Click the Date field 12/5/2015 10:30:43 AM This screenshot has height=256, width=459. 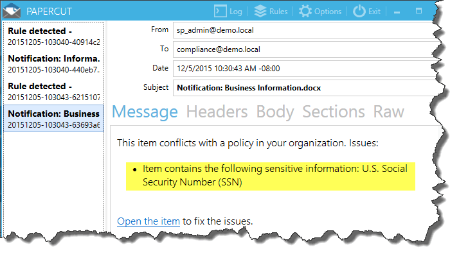click(x=305, y=69)
